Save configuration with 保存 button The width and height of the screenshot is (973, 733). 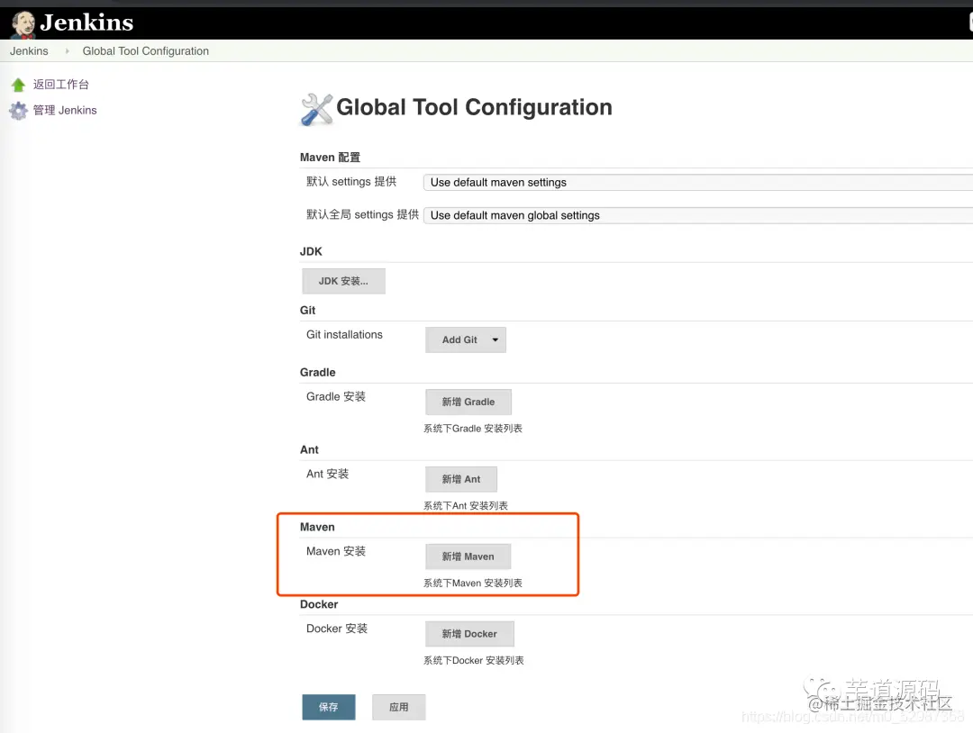tap(329, 707)
